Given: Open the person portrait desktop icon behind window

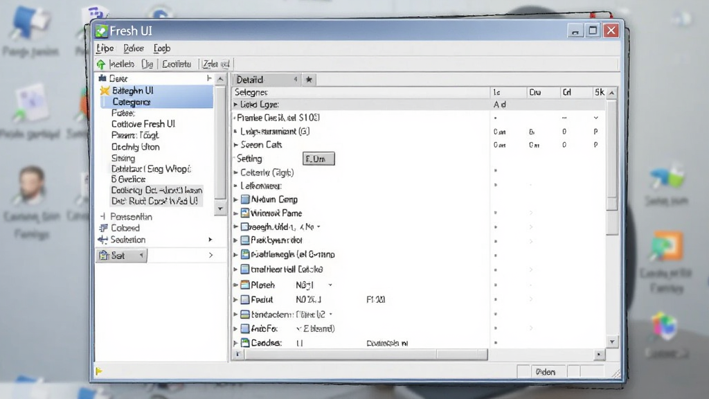Looking at the screenshot, I should [30, 185].
